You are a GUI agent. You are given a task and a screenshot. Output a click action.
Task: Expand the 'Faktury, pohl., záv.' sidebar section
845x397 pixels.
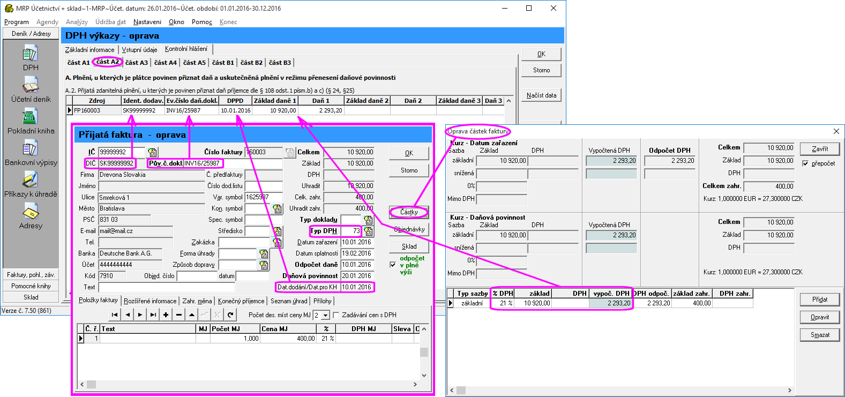coord(31,274)
